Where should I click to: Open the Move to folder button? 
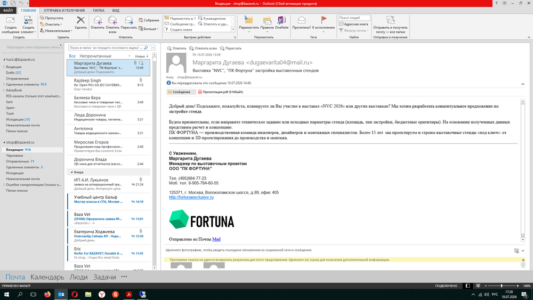pos(249,25)
